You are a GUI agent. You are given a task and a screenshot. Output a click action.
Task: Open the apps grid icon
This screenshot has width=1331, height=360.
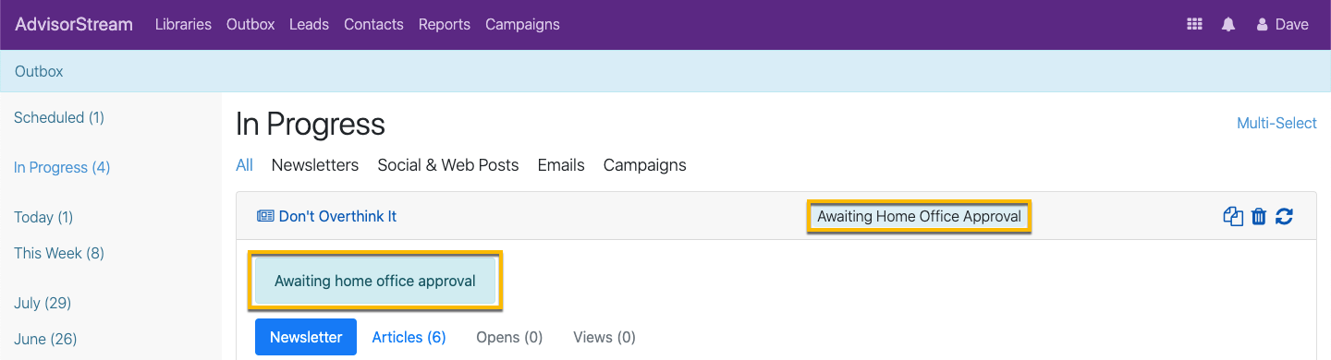(1194, 25)
